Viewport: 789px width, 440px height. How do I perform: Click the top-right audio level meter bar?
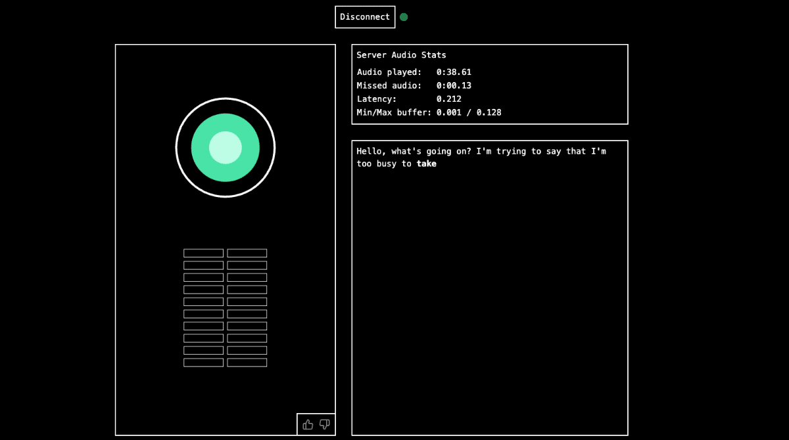(x=247, y=253)
